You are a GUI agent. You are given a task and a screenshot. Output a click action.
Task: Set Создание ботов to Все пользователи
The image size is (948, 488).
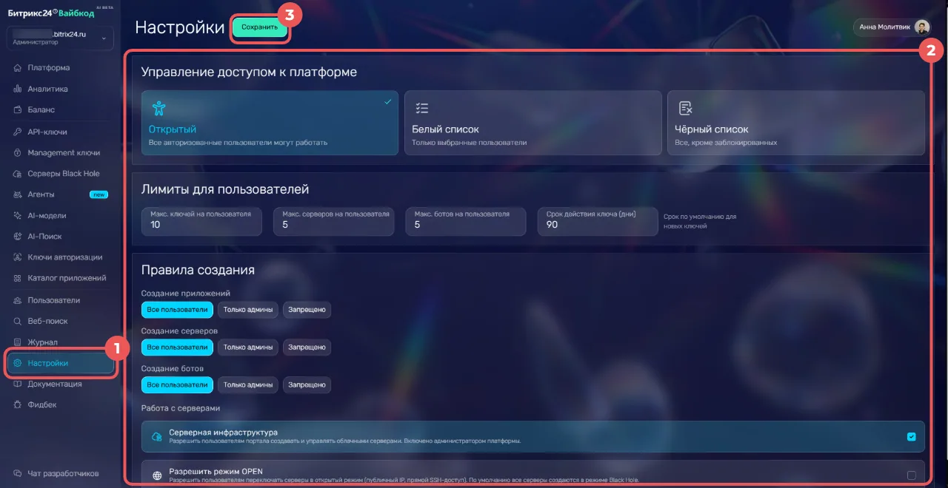pyautogui.click(x=177, y=384)
